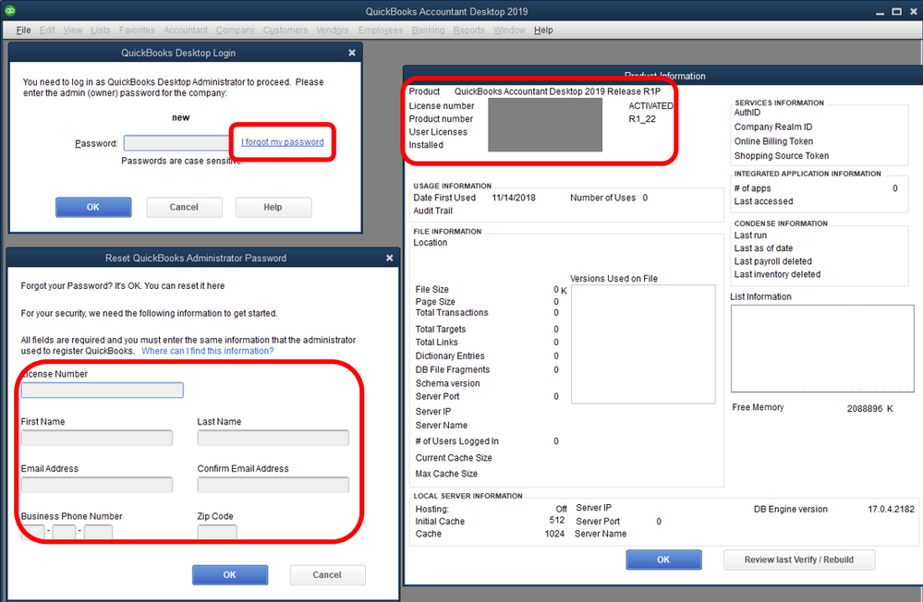Viewport: 923px width, 602px height.
Task: Open the Favorites menu
Action: coord(137,30)
